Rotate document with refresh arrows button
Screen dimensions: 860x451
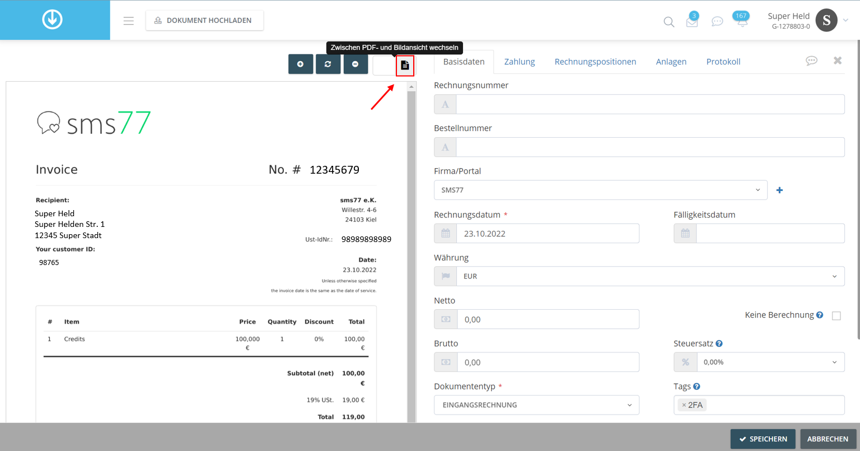coord(328,64)
